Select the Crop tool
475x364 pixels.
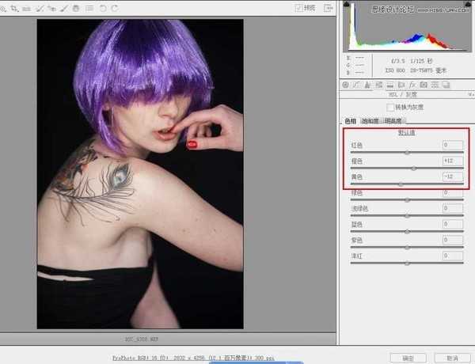click(x=16, y=7)
